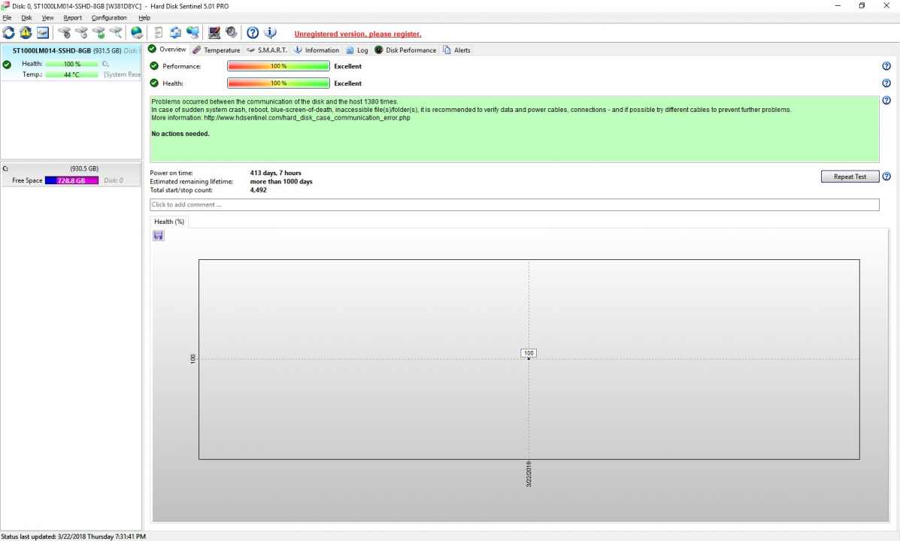Click the fourth disk test toolbar icon
The height and width of the screenshot is (541, 900).
tap(116, 33)
